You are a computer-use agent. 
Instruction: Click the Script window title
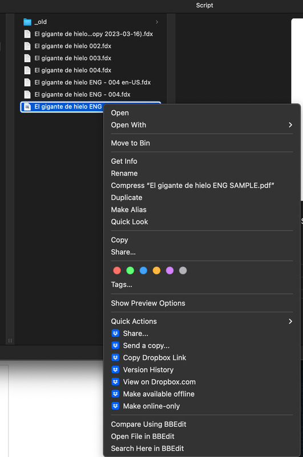204,5
